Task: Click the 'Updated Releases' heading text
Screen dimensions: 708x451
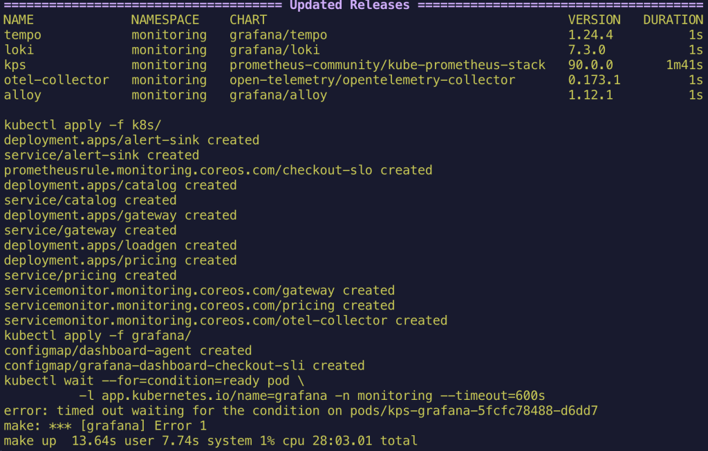Action: coord(349,6)
